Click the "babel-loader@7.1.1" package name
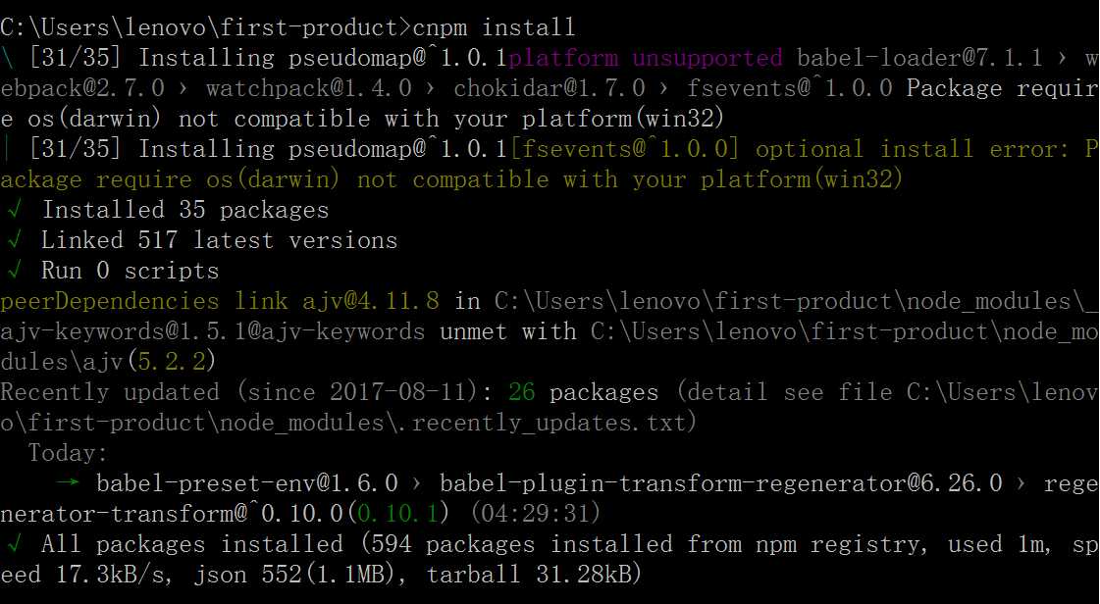Image resolution: width=1100 pixels, height=604 pixels. pos(918,58)
